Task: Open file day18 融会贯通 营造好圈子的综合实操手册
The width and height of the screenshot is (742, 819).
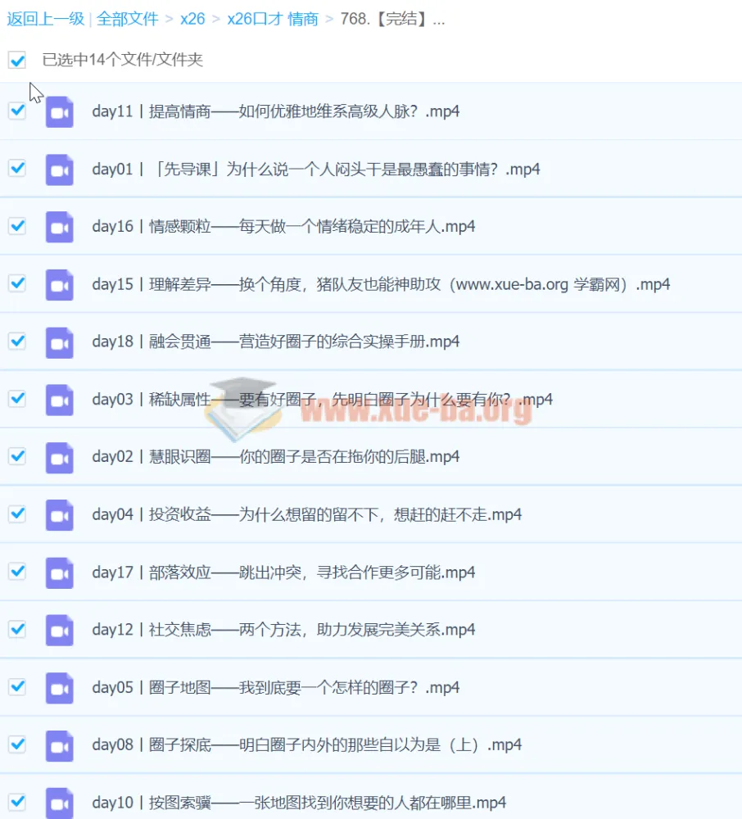Action: (276, 342)
